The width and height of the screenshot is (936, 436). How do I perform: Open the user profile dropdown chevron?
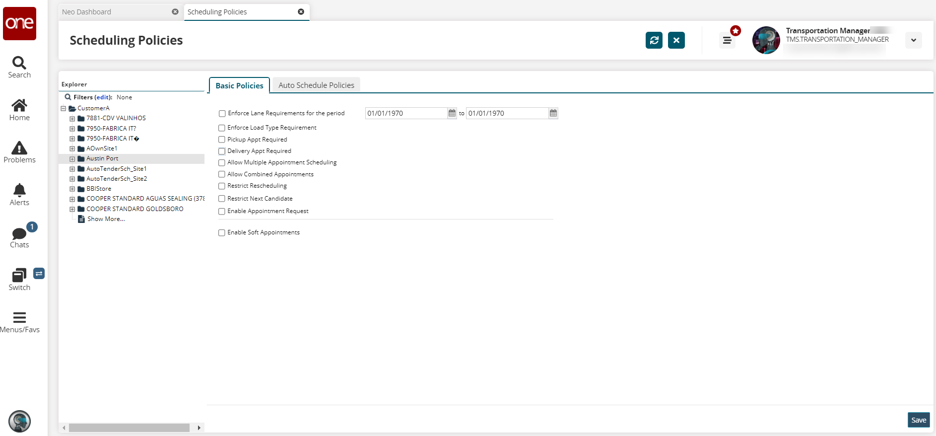pos(914,40)
